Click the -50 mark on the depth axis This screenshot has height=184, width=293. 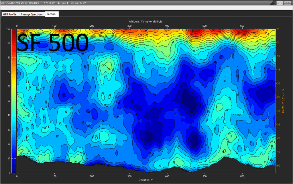tap(278, 166)
